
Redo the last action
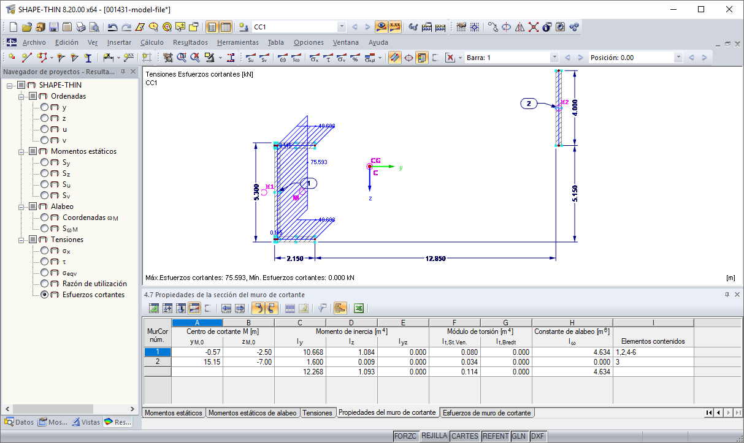(x=126, y=27)
